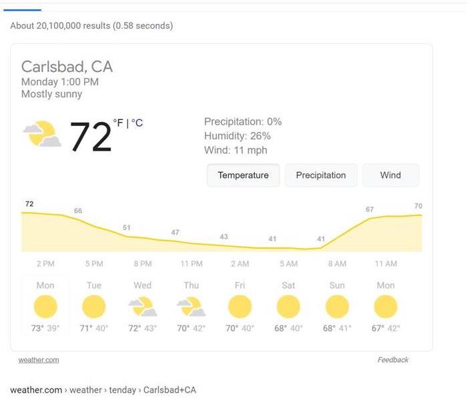
Task: Select Tuesday's sunny forecast icon
Action: click(94, 307)
